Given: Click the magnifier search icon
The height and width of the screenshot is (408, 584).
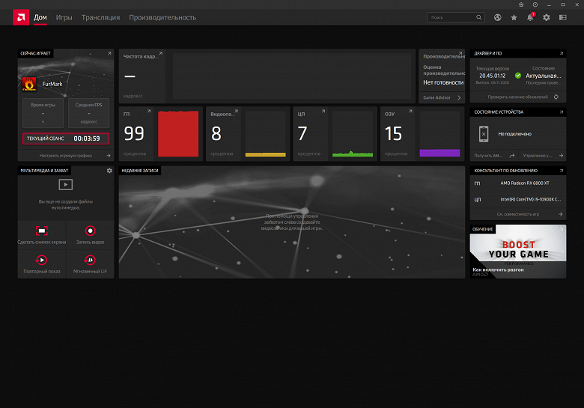Looking at the screenshot, I should coord(479,17).
